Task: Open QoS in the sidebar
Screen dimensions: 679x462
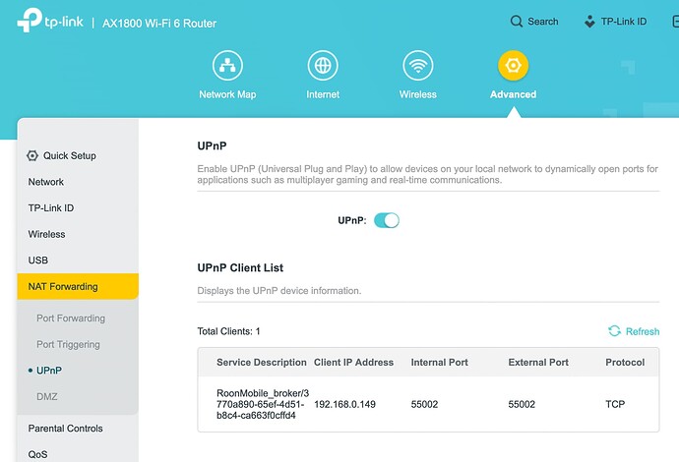Action: (37, 455)
